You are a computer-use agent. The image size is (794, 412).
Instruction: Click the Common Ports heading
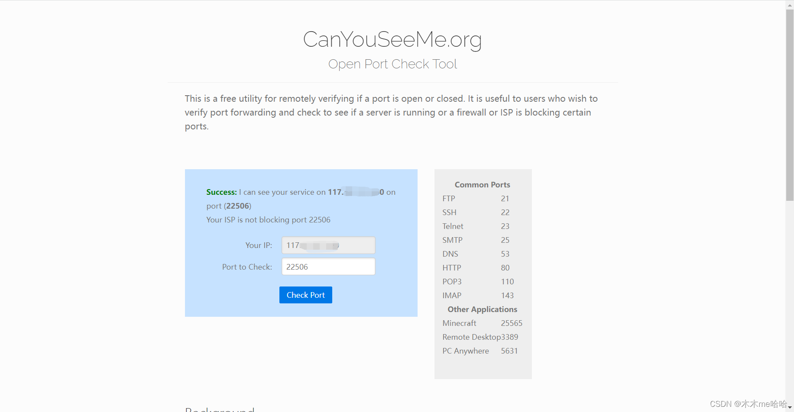[482, 185]
